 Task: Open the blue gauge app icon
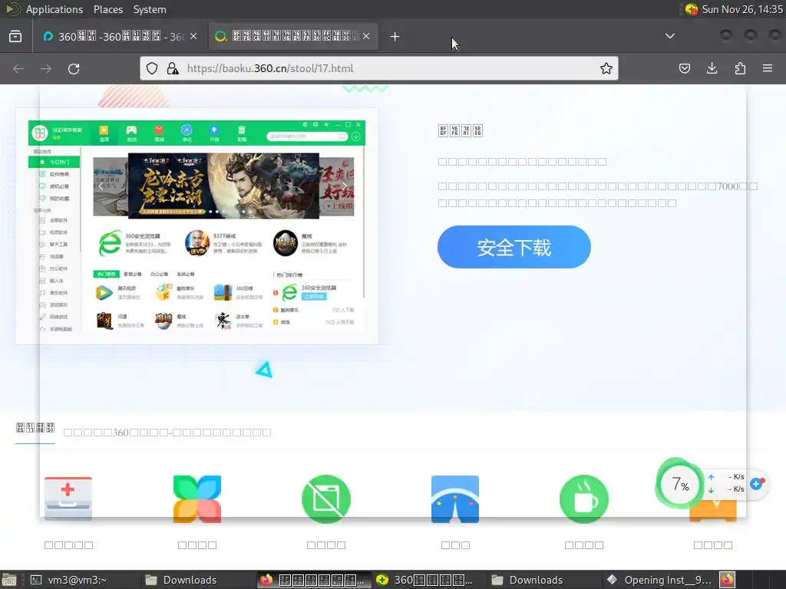tap(455, 499)
